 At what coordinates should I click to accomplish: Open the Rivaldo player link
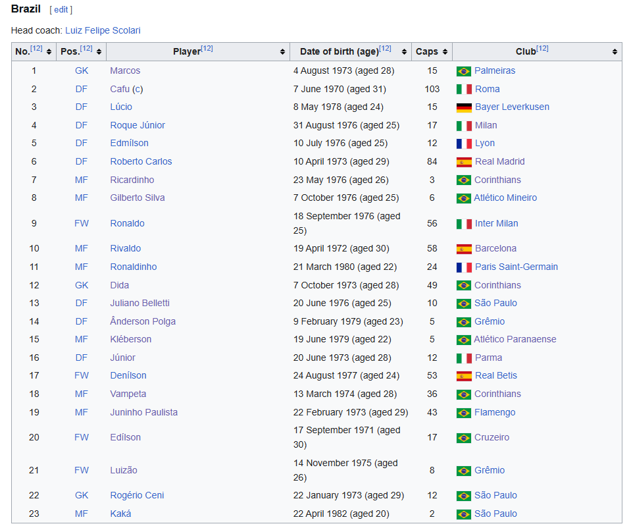pos(126,248)
